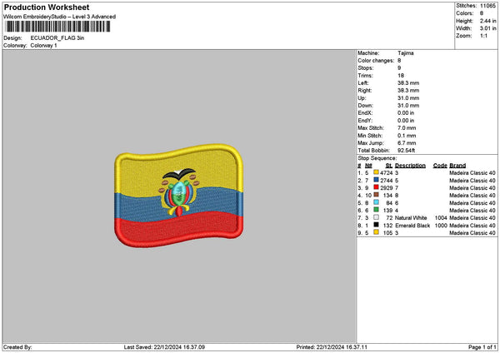Click the Stops label
500x353 pixels.
pyautogui.click(x=366, y=68)
